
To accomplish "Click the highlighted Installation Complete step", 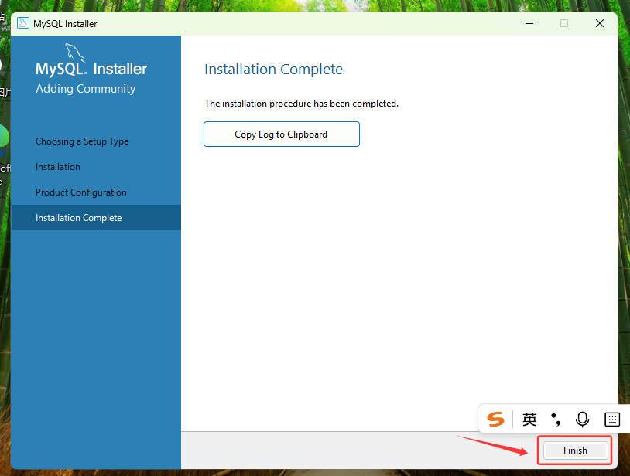I will (x=79, y=218).
